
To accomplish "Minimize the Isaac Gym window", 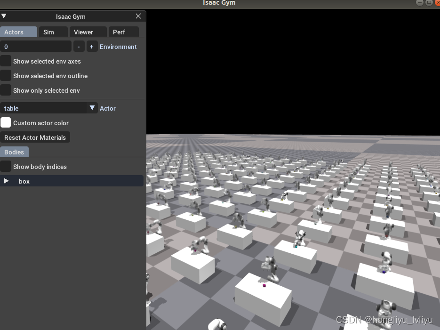I will click(419, 2).
